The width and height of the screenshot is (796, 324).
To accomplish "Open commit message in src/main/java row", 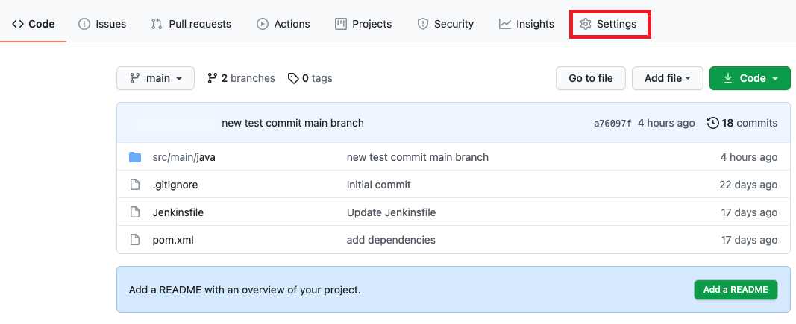I will point(417,157).
